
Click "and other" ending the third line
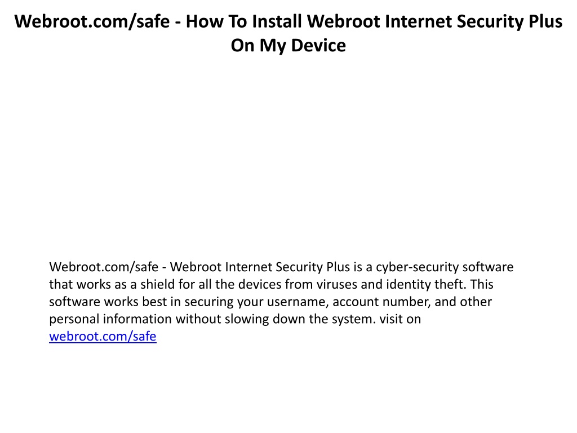pos(463,302)
